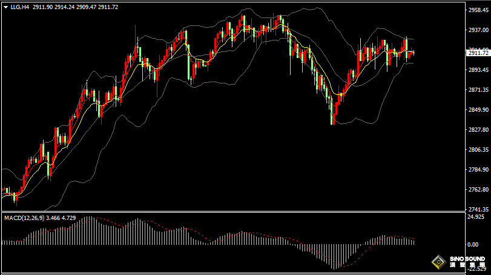Click the 2958.45 price scale label
491x275 pixels.
[478, 10]
